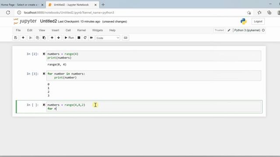This screenshot has height=157, width=280.
Task: Close the Home Page browser tab
Action: click(x=42, y=5)
